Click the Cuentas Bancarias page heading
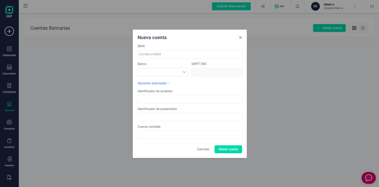The width and height of the screenshot is (379, 187). coord(50,28)
